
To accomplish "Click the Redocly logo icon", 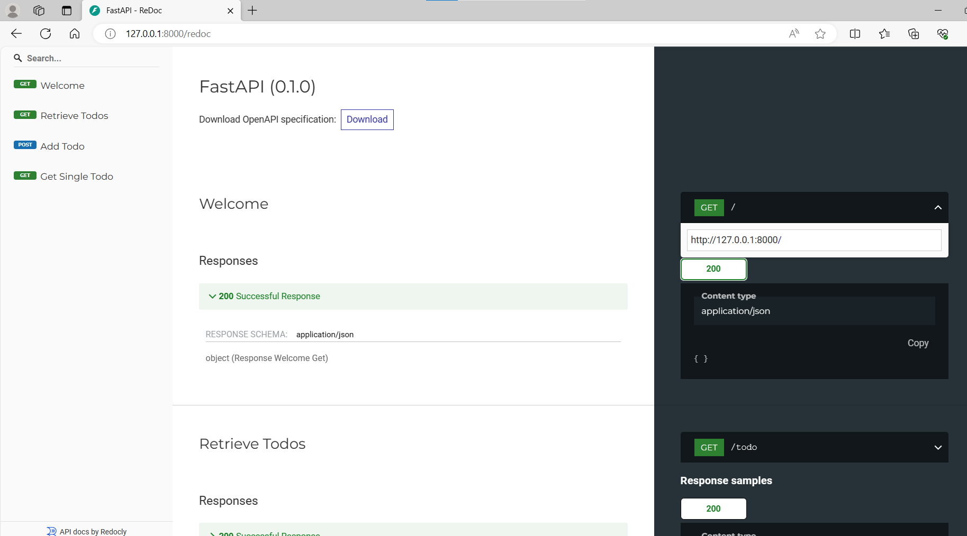I will point(51,531).
